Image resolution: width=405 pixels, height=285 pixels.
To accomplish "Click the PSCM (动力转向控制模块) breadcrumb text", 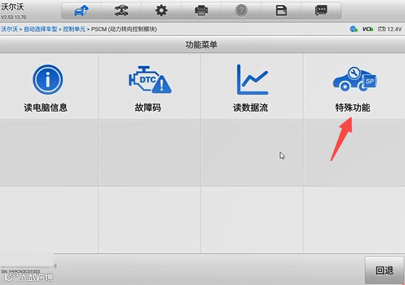I will 124,29.
